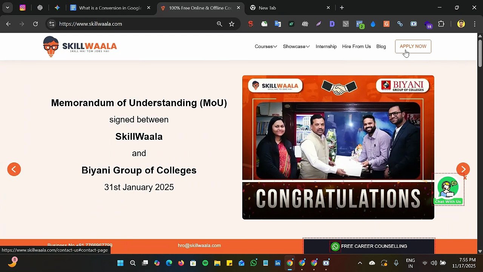
Task: Click the microphone icon in system tray
Action: click(396, 263)
